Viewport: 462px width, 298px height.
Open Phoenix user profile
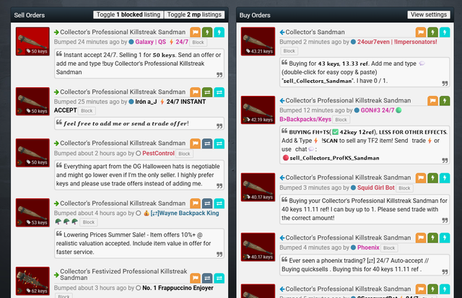(368, 247)
